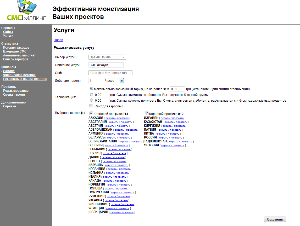Viewport: 300px width, 226px height.
Task: Open Финансовая история page
Action: pos(19,75)
